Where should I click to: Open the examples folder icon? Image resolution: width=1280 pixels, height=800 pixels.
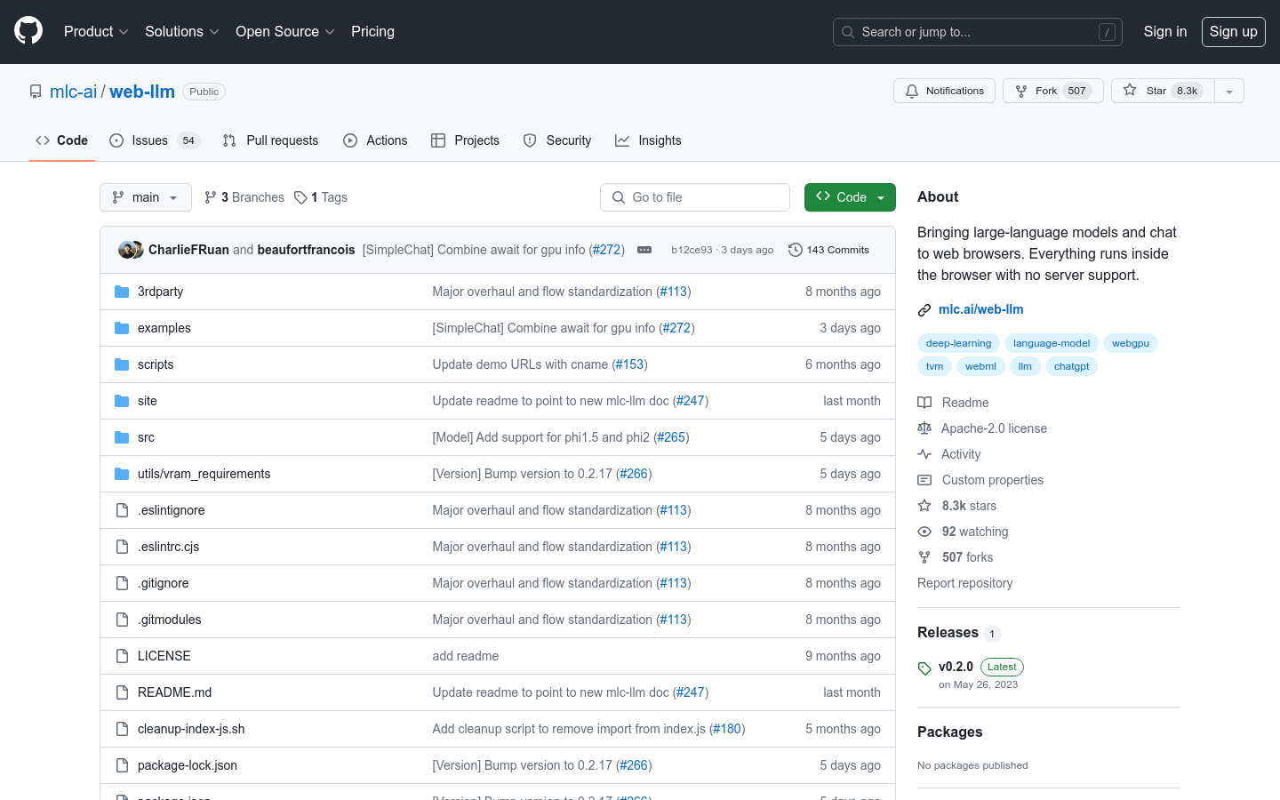pyautogui.click(x=122, y=328)
